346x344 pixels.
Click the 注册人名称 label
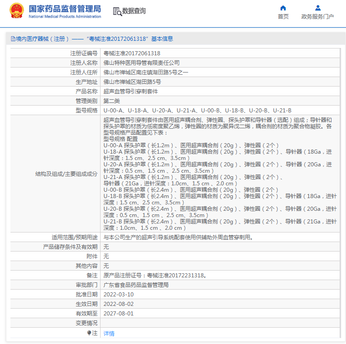click(x=84, y=63)
